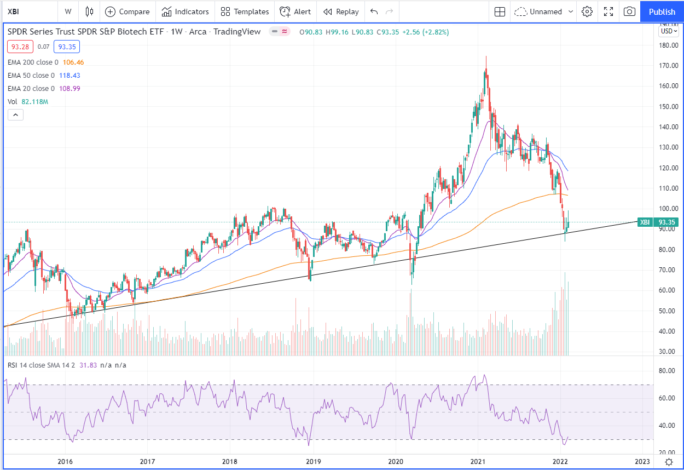Image resolution: width=684 pixels, height=470 pixels.
Task: Take a chart snapshot with camera icon
Action: click(x=630, y=12)
